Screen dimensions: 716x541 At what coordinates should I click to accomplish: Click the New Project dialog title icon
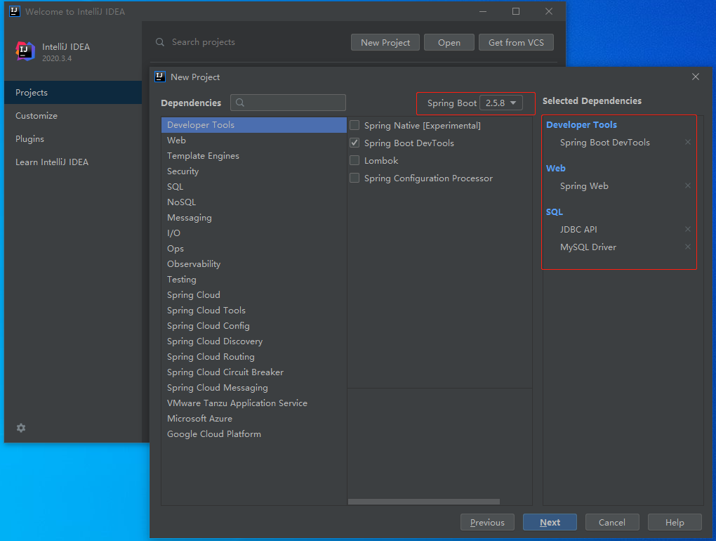(160, 77)
